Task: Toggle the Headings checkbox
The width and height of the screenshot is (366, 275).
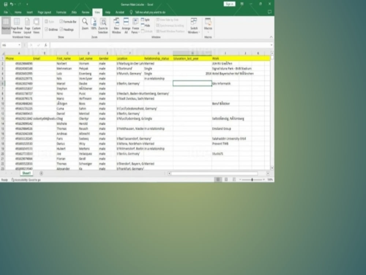Action: pos(67,29)
